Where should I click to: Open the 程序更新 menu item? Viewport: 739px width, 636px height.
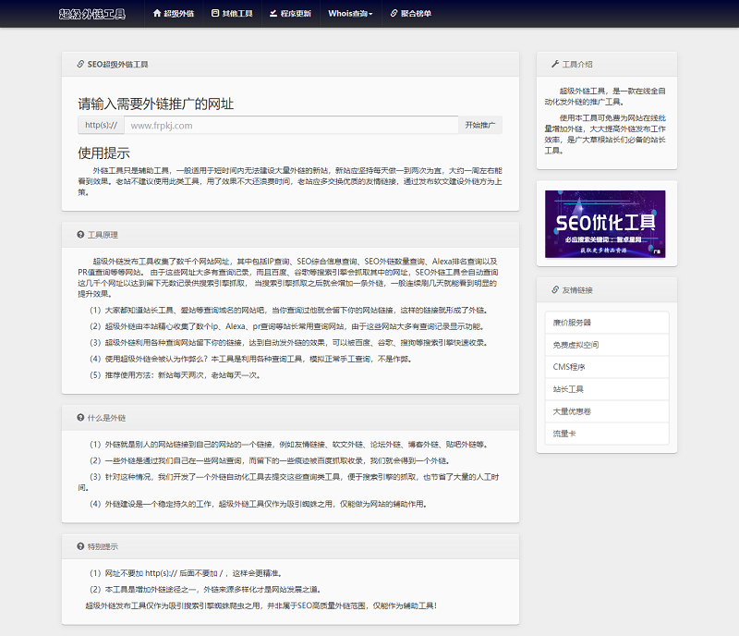(x=290, y=13)
